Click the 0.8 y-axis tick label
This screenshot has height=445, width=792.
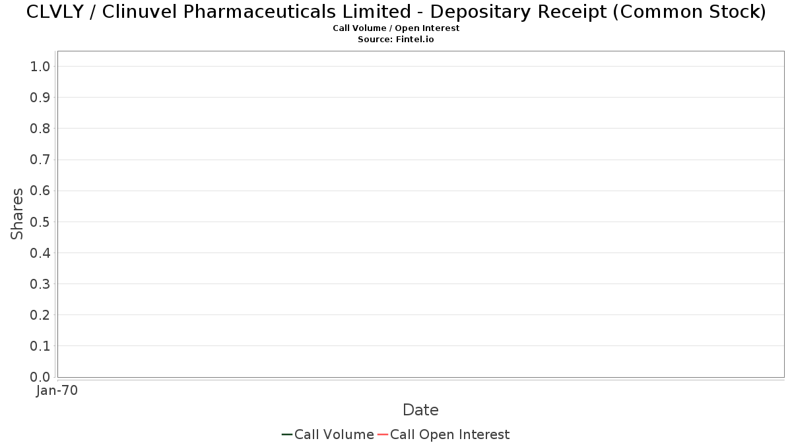tap(40, 129)
